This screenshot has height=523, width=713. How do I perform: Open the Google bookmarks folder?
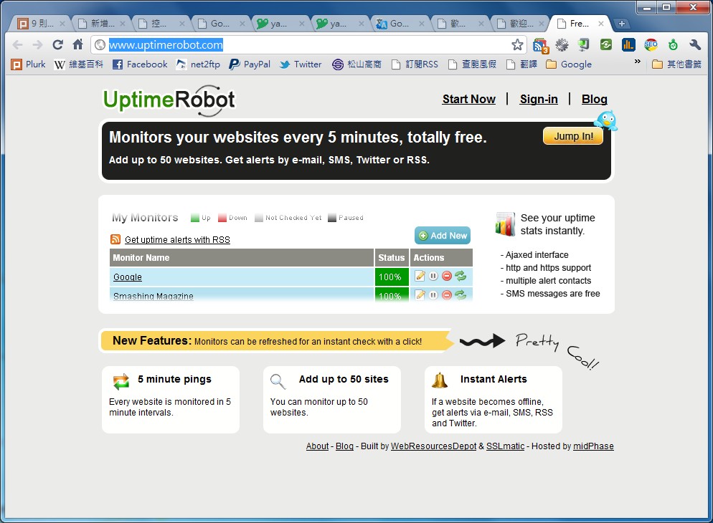(569, 64)
